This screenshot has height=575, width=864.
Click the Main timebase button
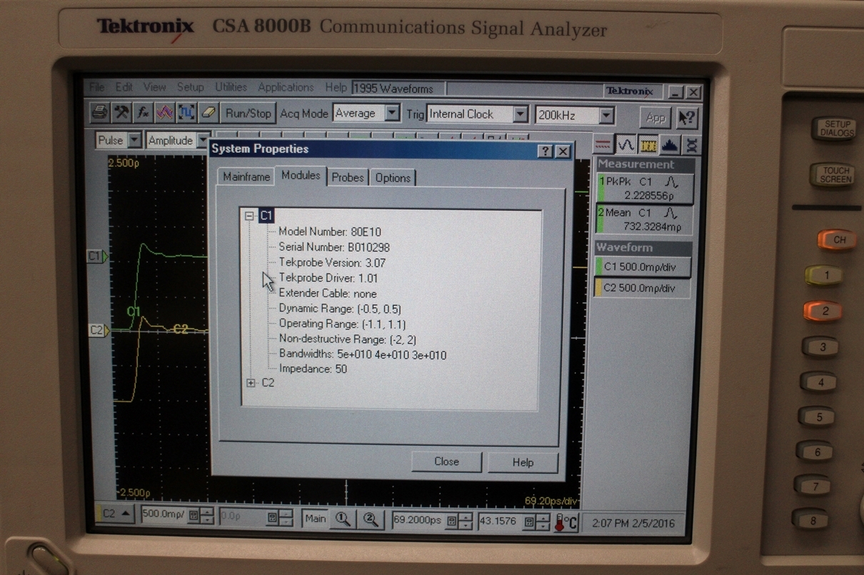(x=316, y=519)
